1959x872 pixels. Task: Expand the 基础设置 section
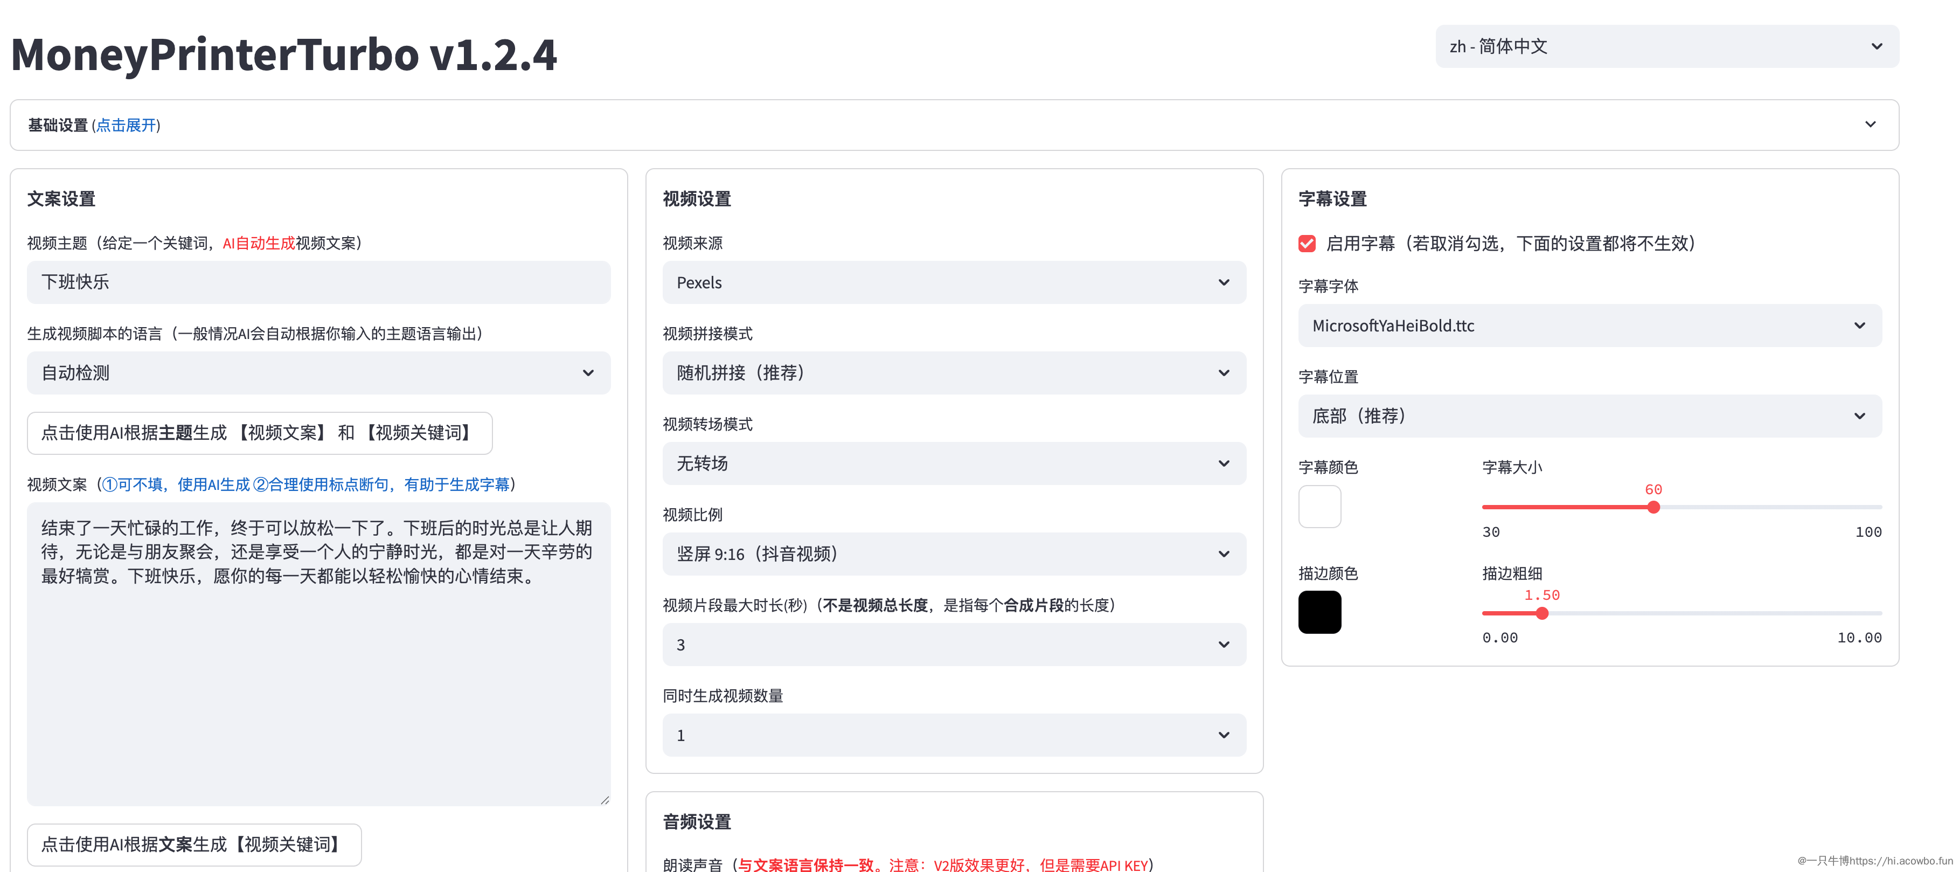(954, 125)
